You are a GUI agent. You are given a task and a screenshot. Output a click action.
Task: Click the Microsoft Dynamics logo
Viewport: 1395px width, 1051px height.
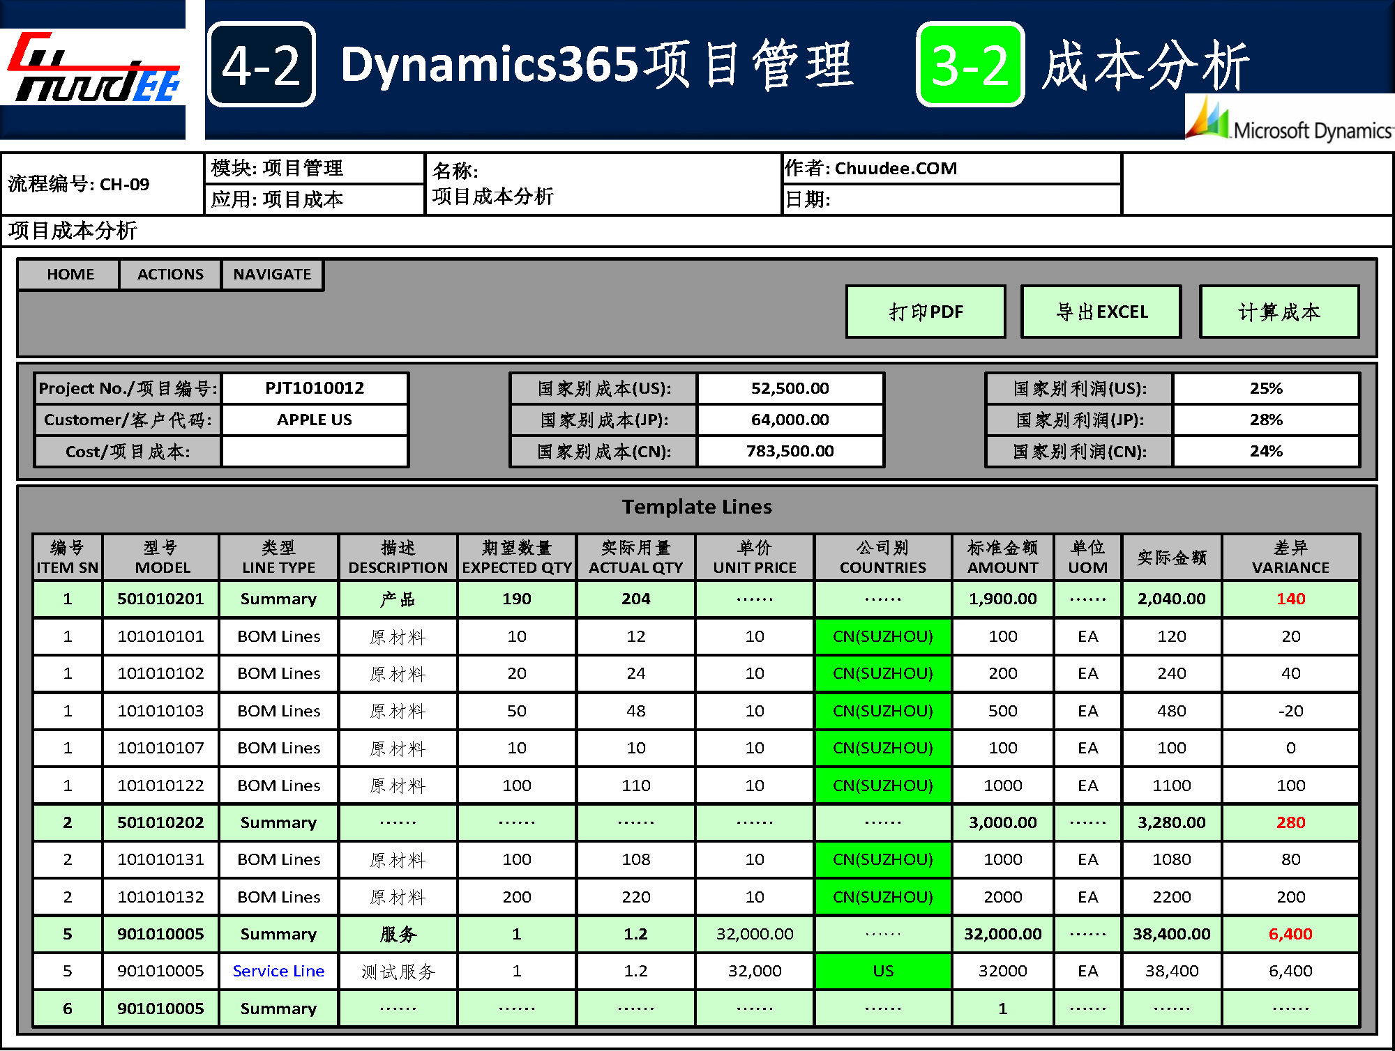(x=1289, y=120)
